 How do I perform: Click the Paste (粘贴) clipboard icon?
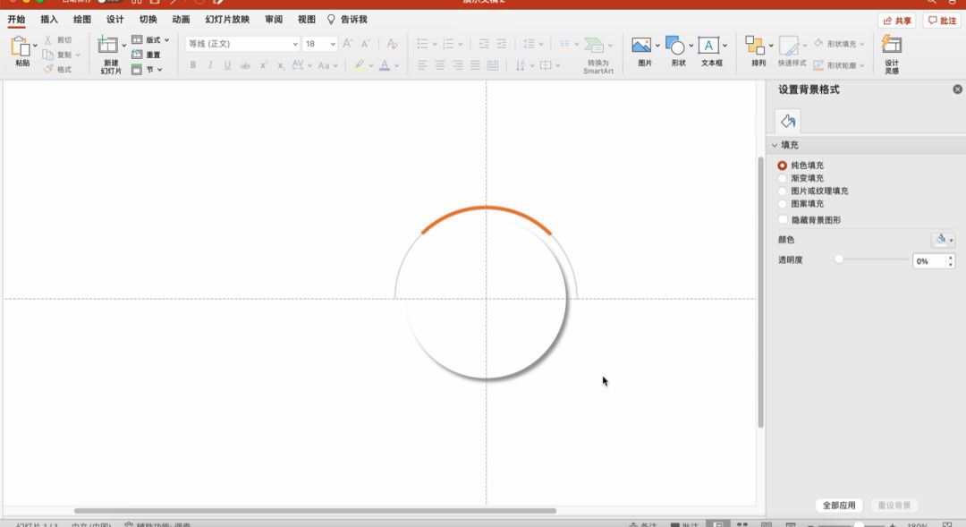click(x=21, y=47)
